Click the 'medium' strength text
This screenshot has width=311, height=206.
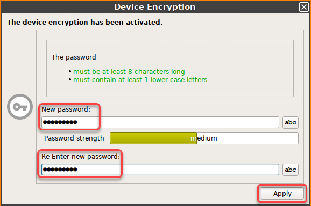pyautogui.click(x=204, y=138)
